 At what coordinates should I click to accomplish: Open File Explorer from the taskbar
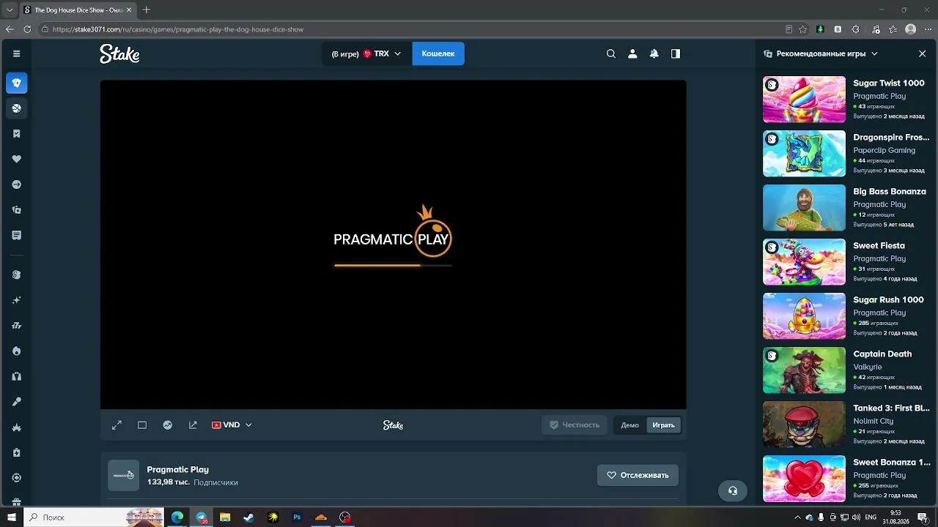coord(225,517)
